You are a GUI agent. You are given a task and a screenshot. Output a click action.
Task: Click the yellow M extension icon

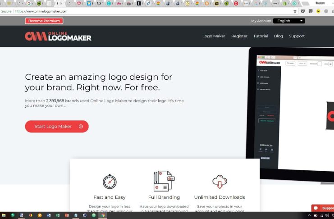(318, 11)
